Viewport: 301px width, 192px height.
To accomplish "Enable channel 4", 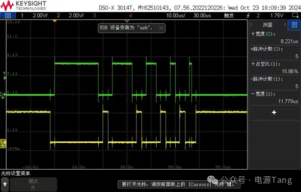I will click(130, 16).
